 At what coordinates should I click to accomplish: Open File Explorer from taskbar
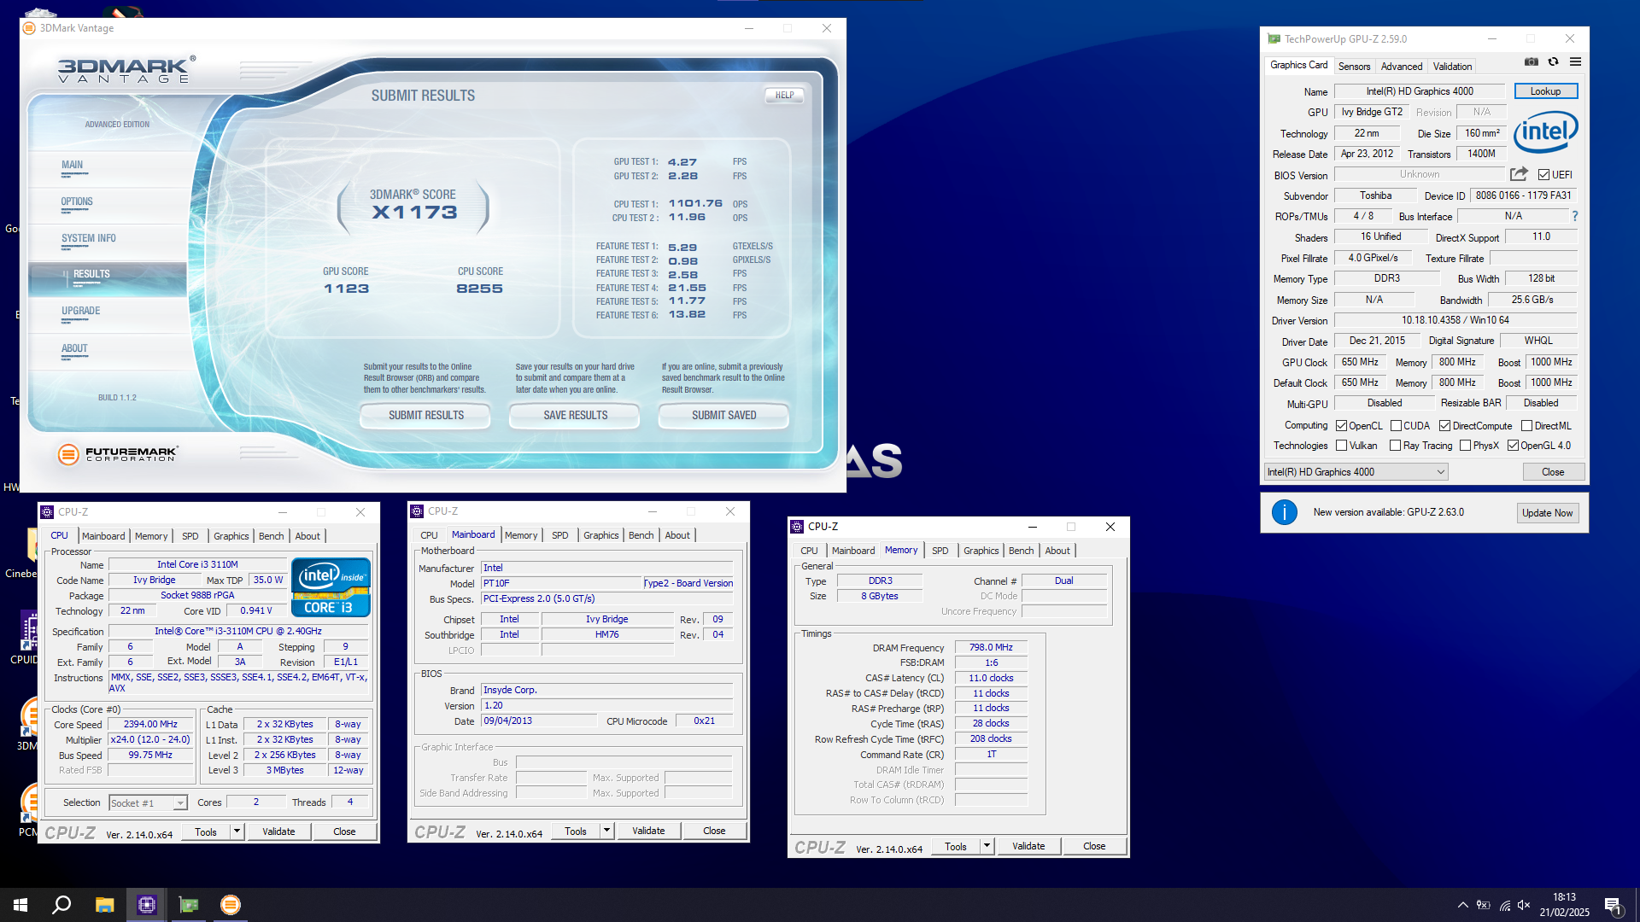(104, 905)
